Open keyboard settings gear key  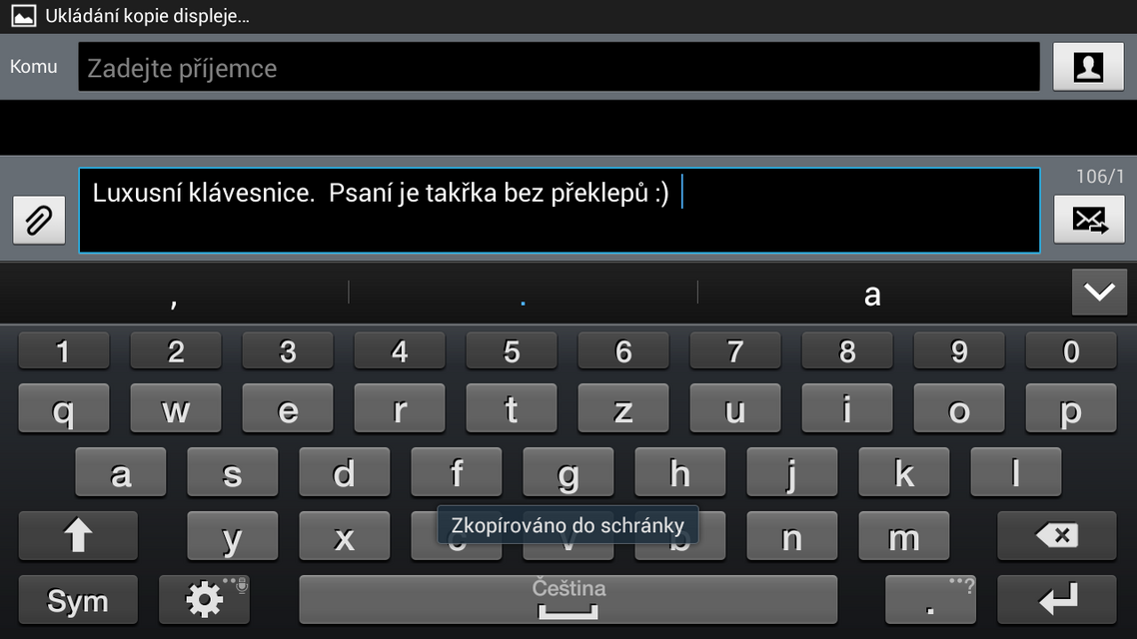[205, 599]
